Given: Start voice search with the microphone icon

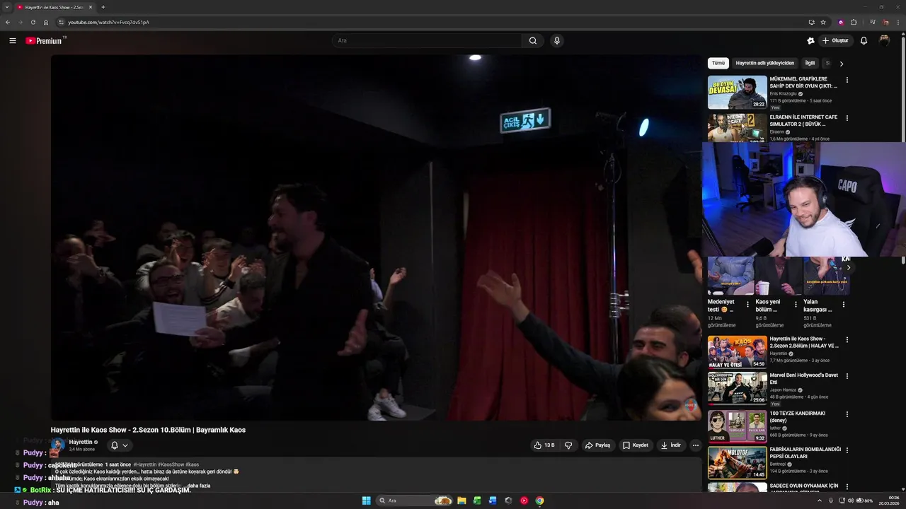Looking at the screenshot, I should pos(557,41).
